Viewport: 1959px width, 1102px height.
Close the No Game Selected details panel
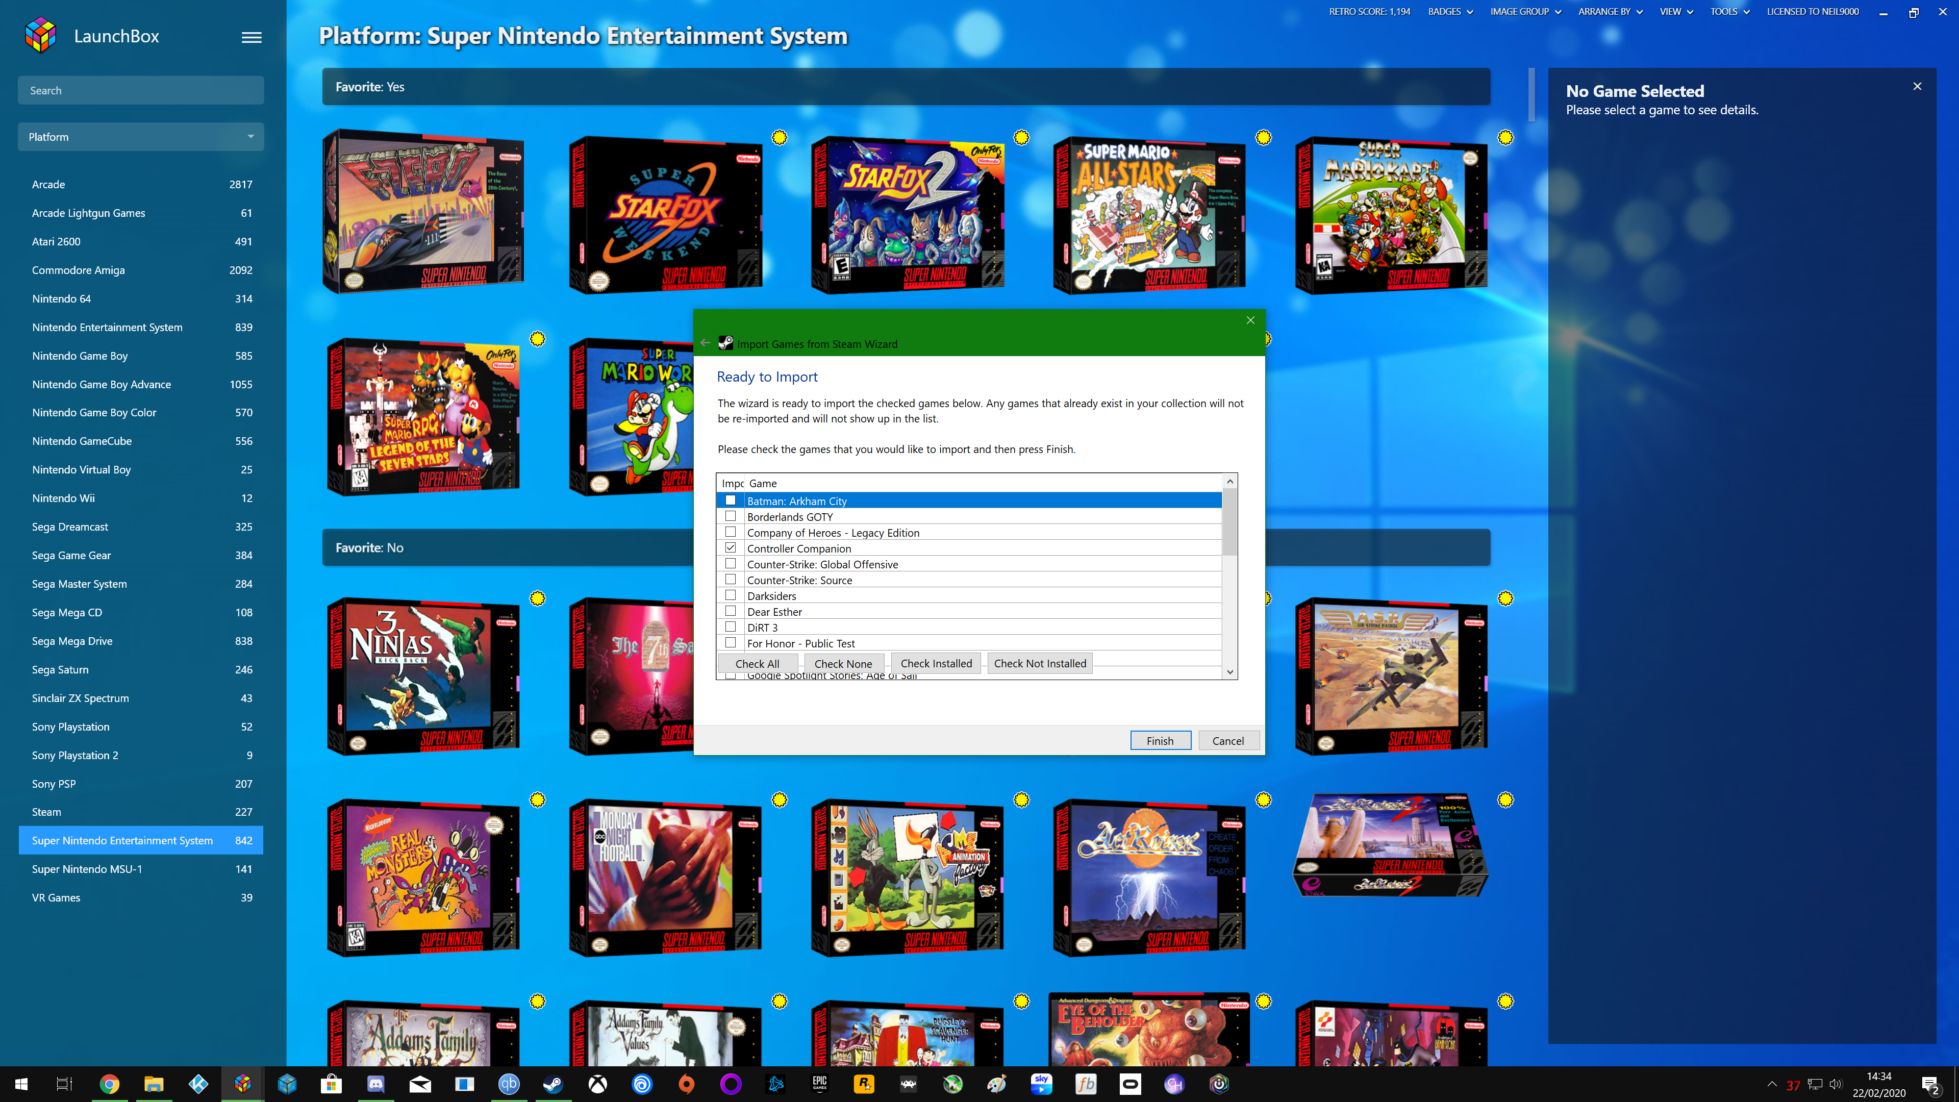click(1917, 87)
